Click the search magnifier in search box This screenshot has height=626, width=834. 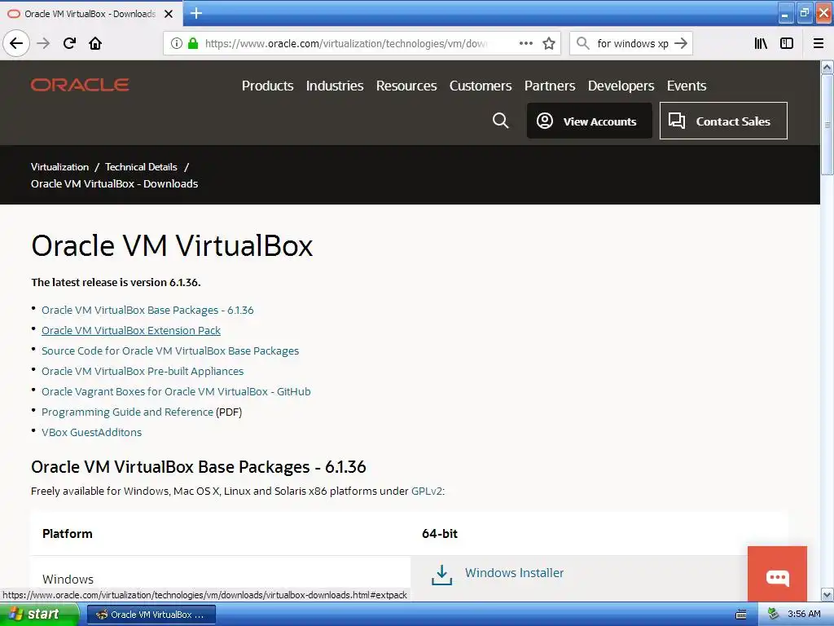tap(583, 43)
